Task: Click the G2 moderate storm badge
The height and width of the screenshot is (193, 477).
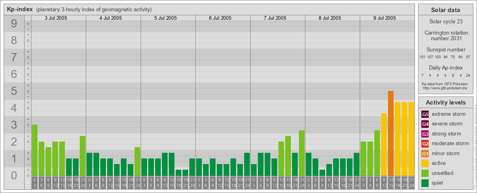Action: coord(425,144)
